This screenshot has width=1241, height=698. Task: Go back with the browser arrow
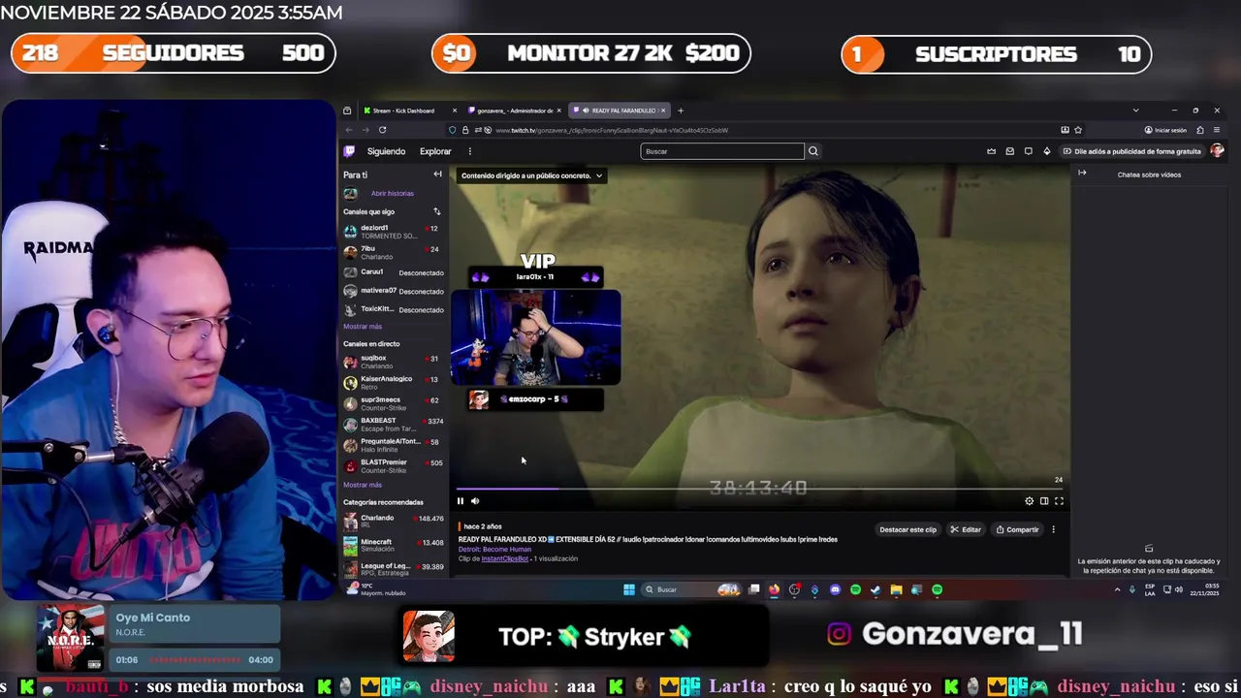tap(349, 130)
